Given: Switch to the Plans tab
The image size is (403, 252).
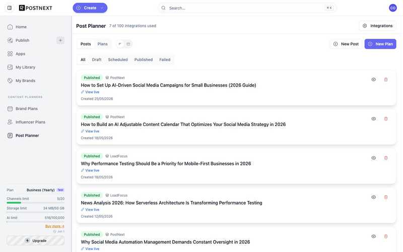Looking at the screenshot, I should 103,44.
